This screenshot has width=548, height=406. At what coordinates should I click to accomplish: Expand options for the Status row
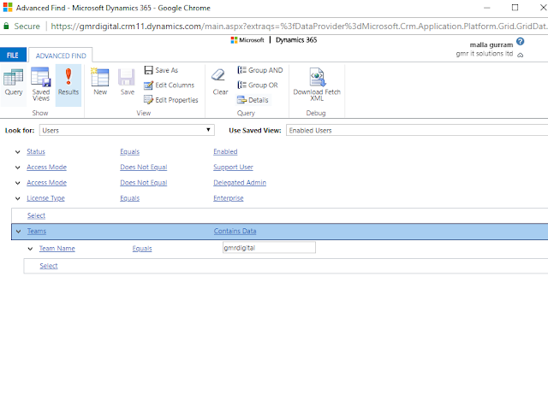[x=18, y=152]
